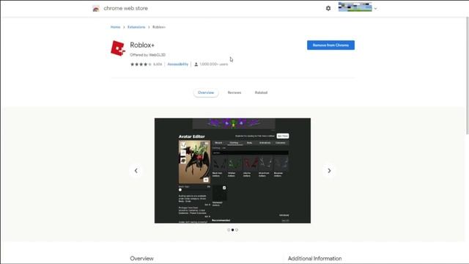Select the third carousel dot
The height and width of the screenshot is (264, 469).
[237, 230]
